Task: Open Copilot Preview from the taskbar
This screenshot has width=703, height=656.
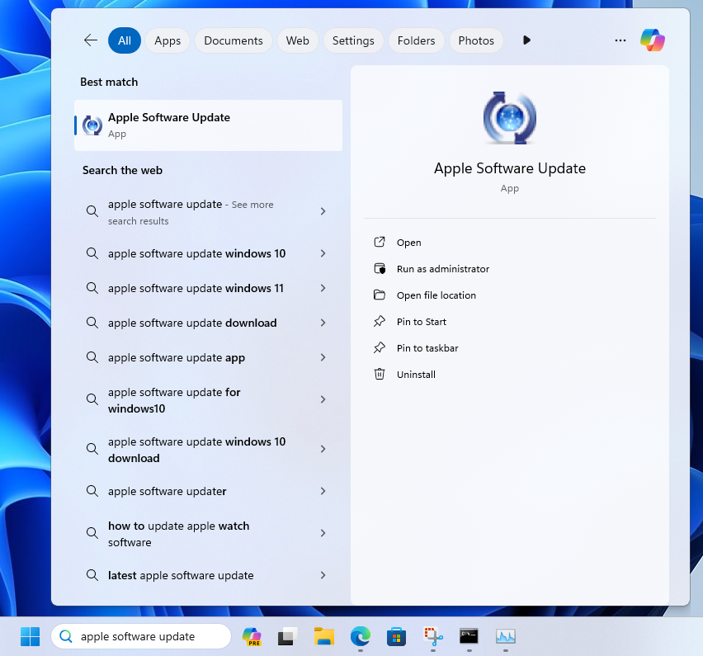Action: point(252,636)
